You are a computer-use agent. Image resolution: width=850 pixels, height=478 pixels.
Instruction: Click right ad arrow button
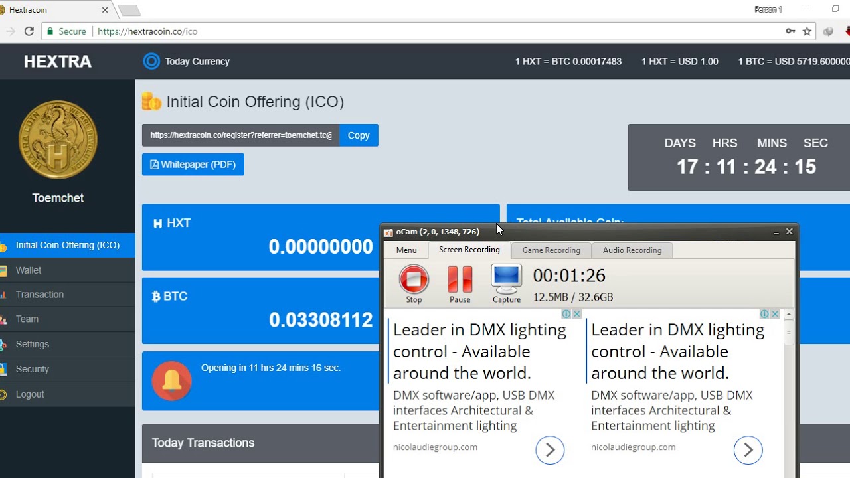748,451
